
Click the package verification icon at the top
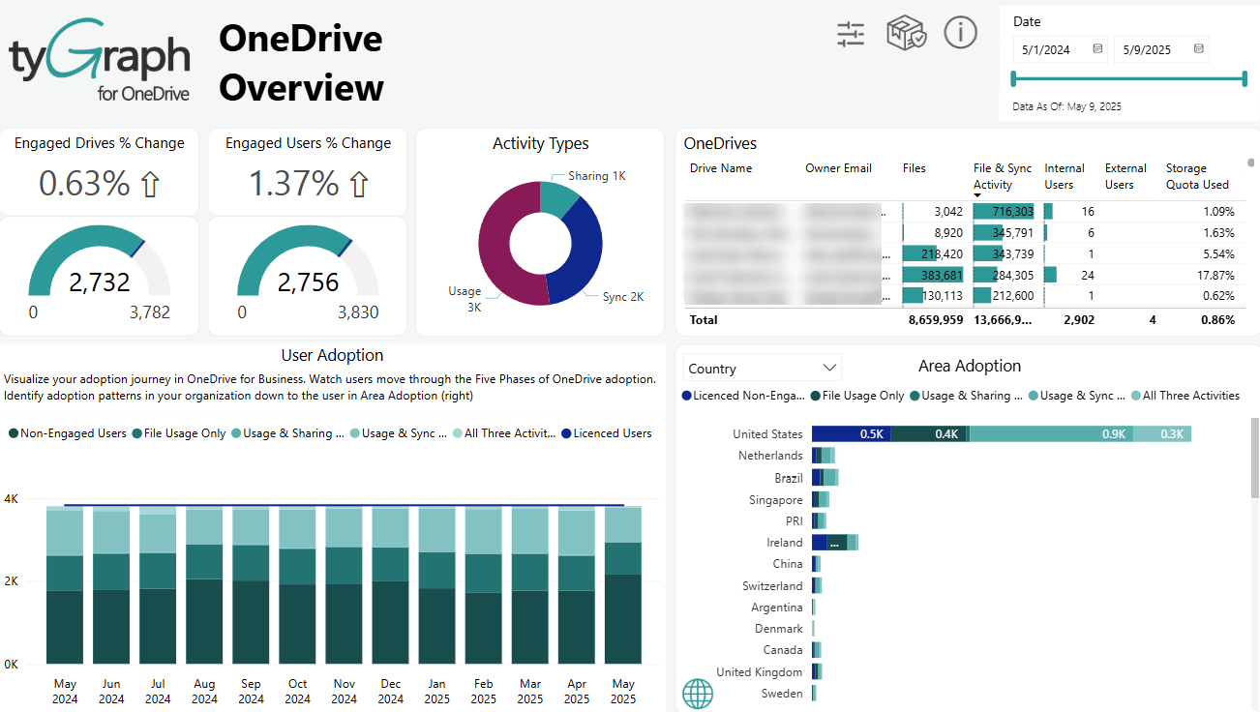click(x=906, y=32)
